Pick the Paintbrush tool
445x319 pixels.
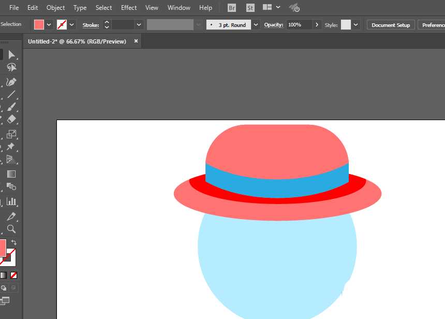point(11,107)
